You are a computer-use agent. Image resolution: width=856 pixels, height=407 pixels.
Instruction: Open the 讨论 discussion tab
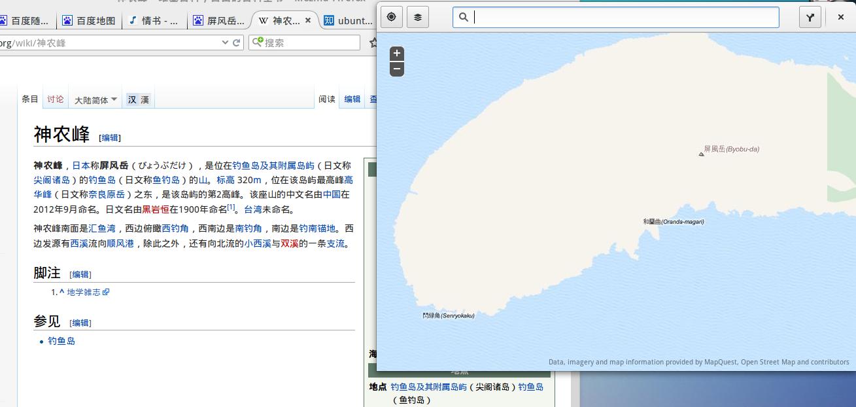coord(56,99)
